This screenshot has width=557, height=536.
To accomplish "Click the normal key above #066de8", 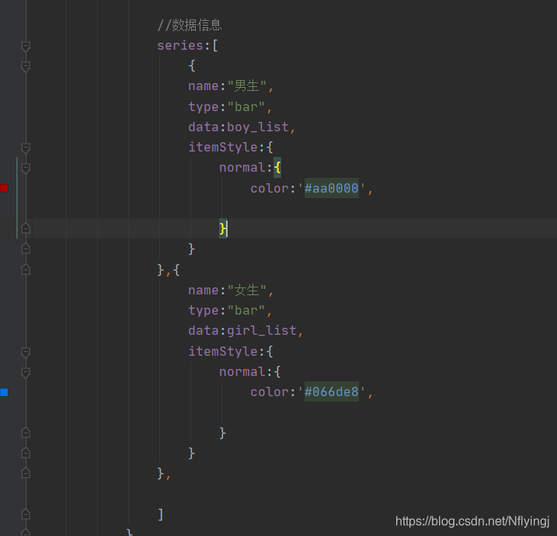I will pos(242,372).
